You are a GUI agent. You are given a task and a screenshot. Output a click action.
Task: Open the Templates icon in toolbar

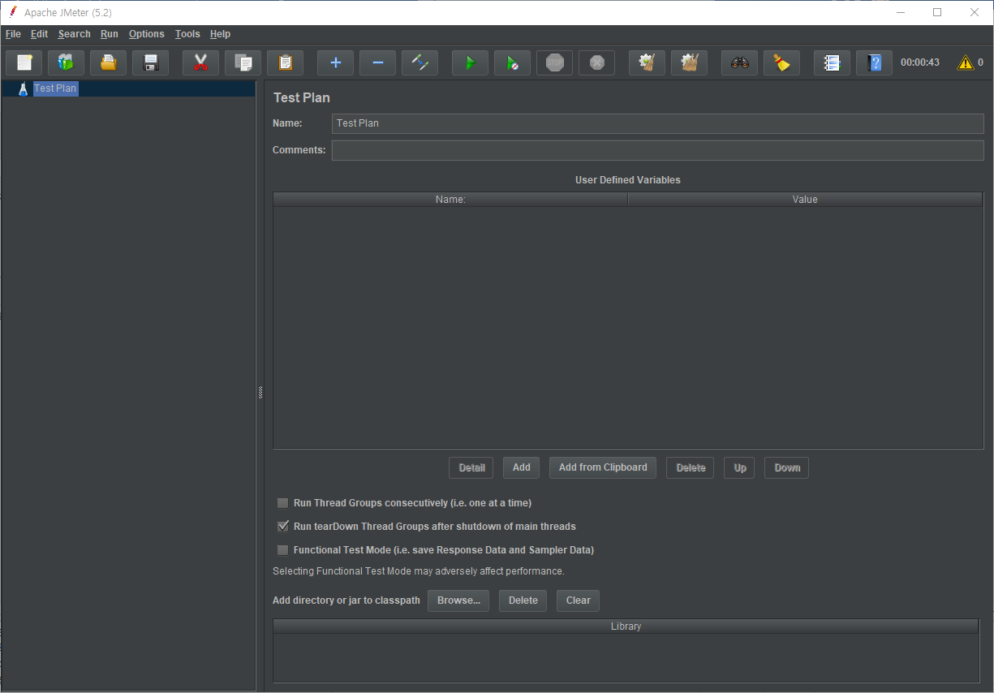[x=67, y=62]
